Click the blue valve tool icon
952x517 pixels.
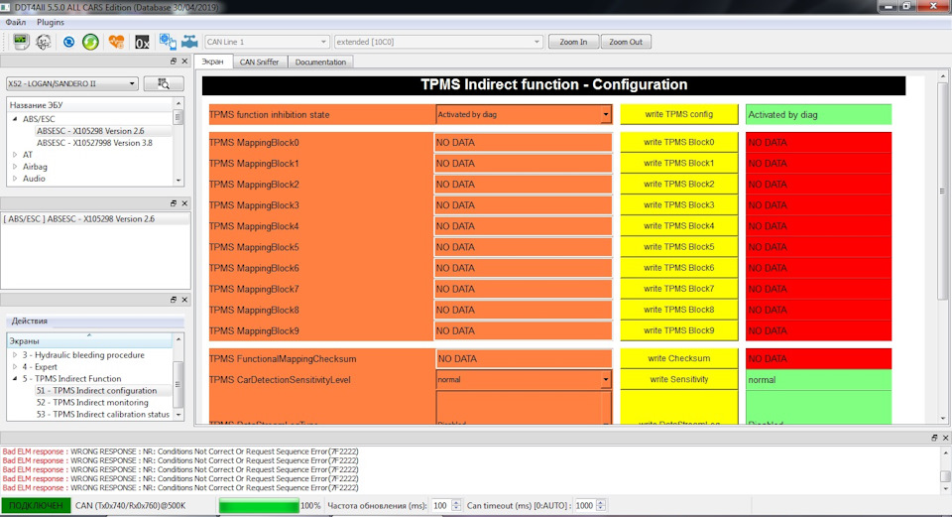189,42
